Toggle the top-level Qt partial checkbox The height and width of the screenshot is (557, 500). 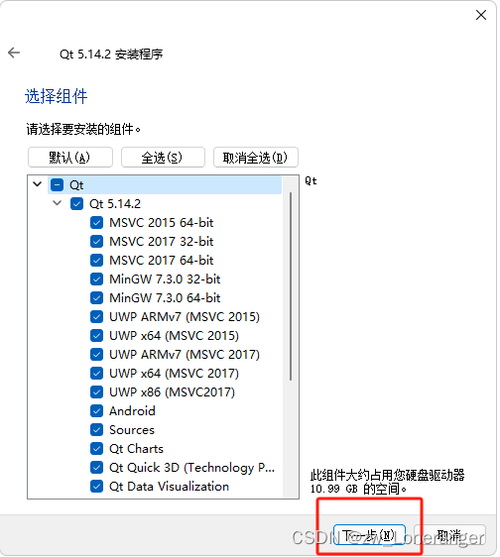click(x=57, y=184)
